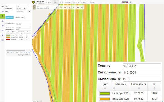Select the pan hand tool on map toolbar
Viewport: 164px width, 102px height.
[x=61, y=7]
